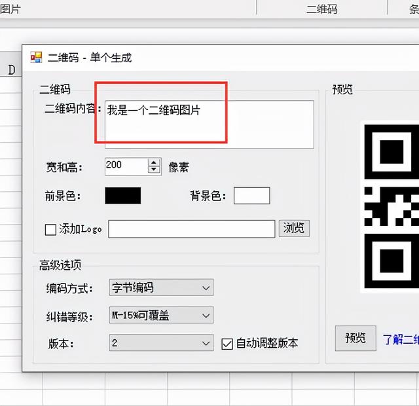Click the 浏览 button to pick logo
This screenshot has height=406, width=419.
coord(294,229)
